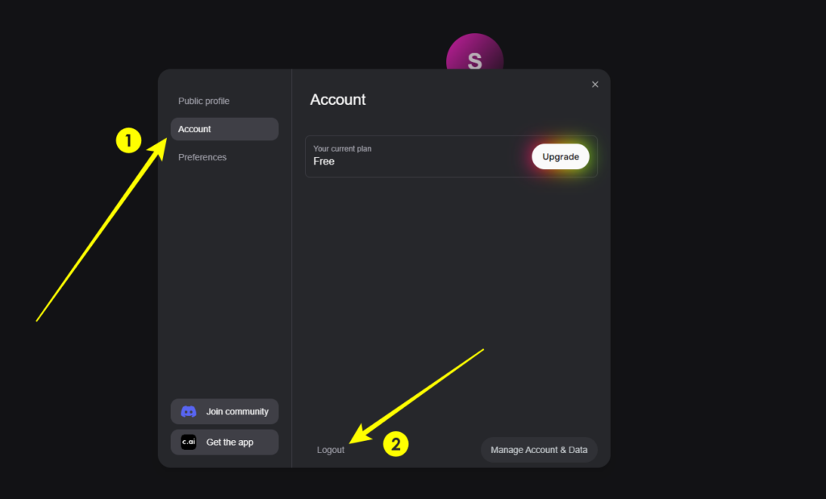The width and height of the screenshot is (826, 499).
Task: Click the c.ai app logo icon
Action: (x=189, y=442)
